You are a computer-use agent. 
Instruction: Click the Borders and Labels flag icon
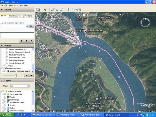8,102
